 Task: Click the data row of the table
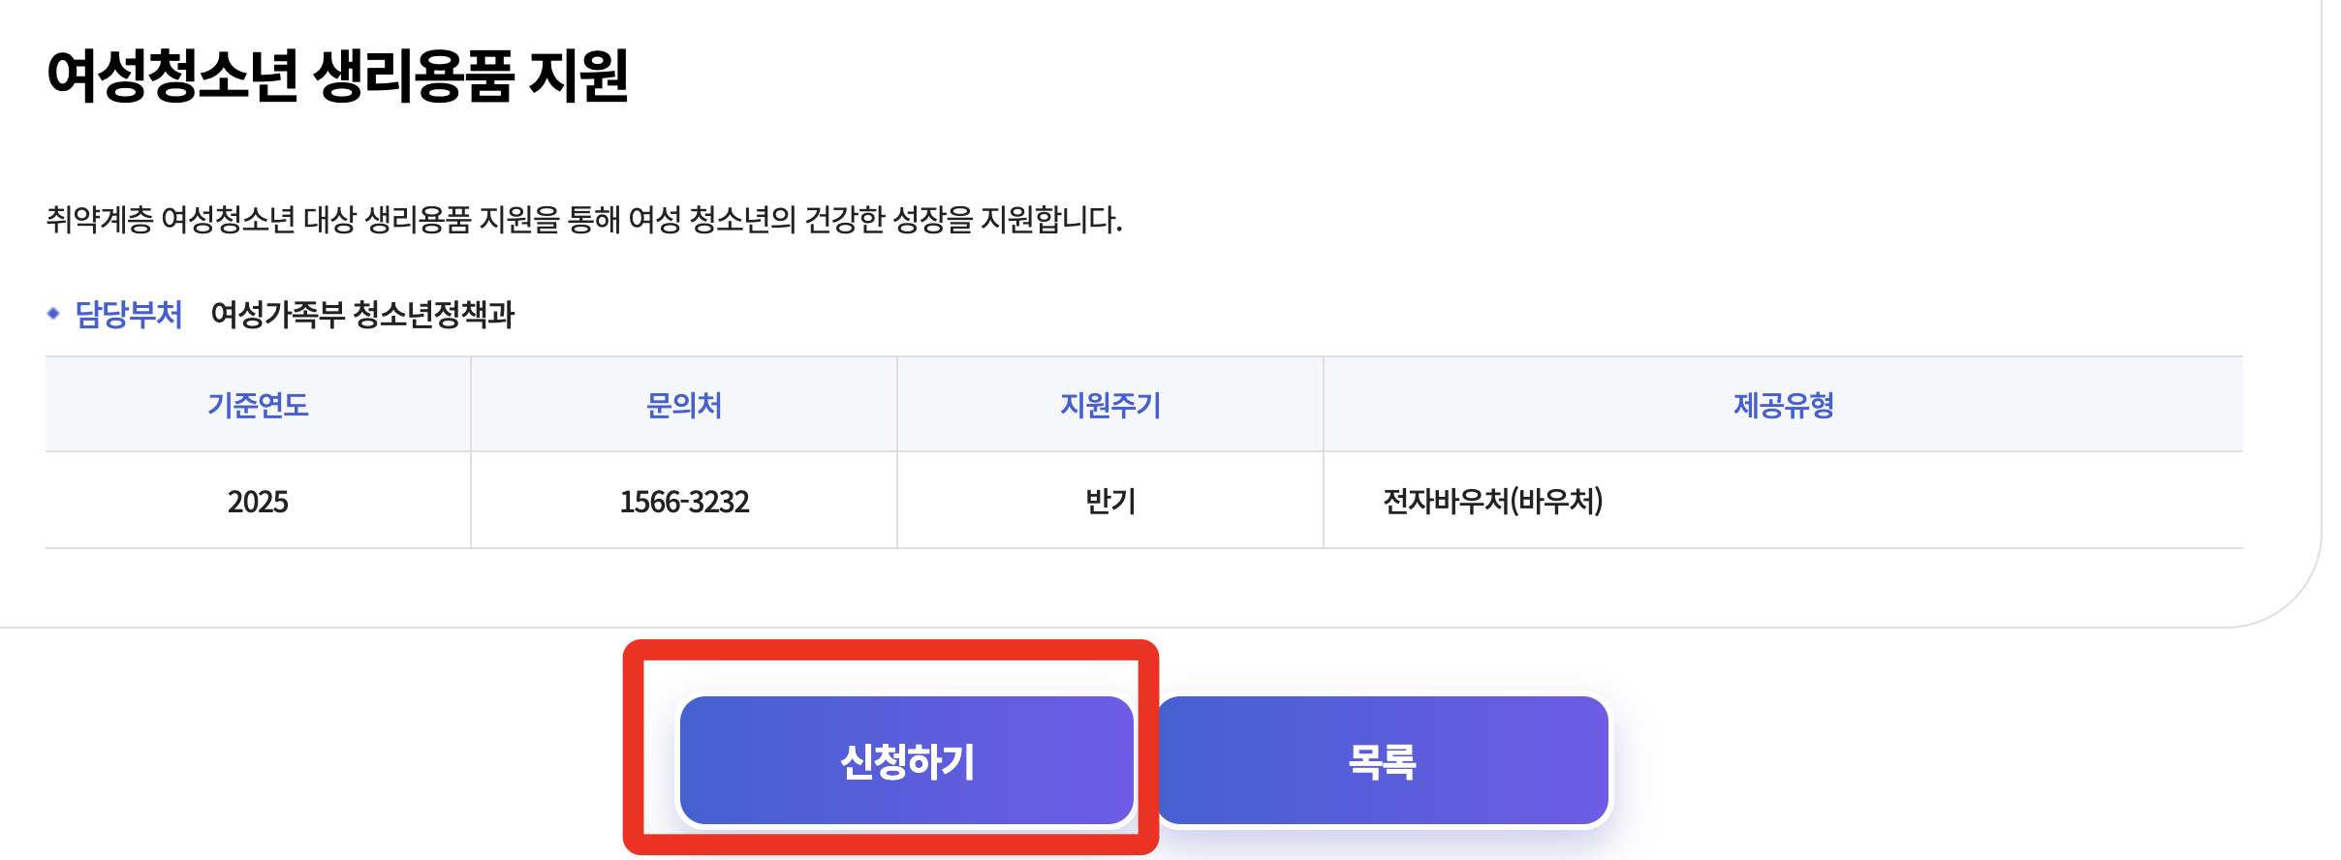(1938, 502)
